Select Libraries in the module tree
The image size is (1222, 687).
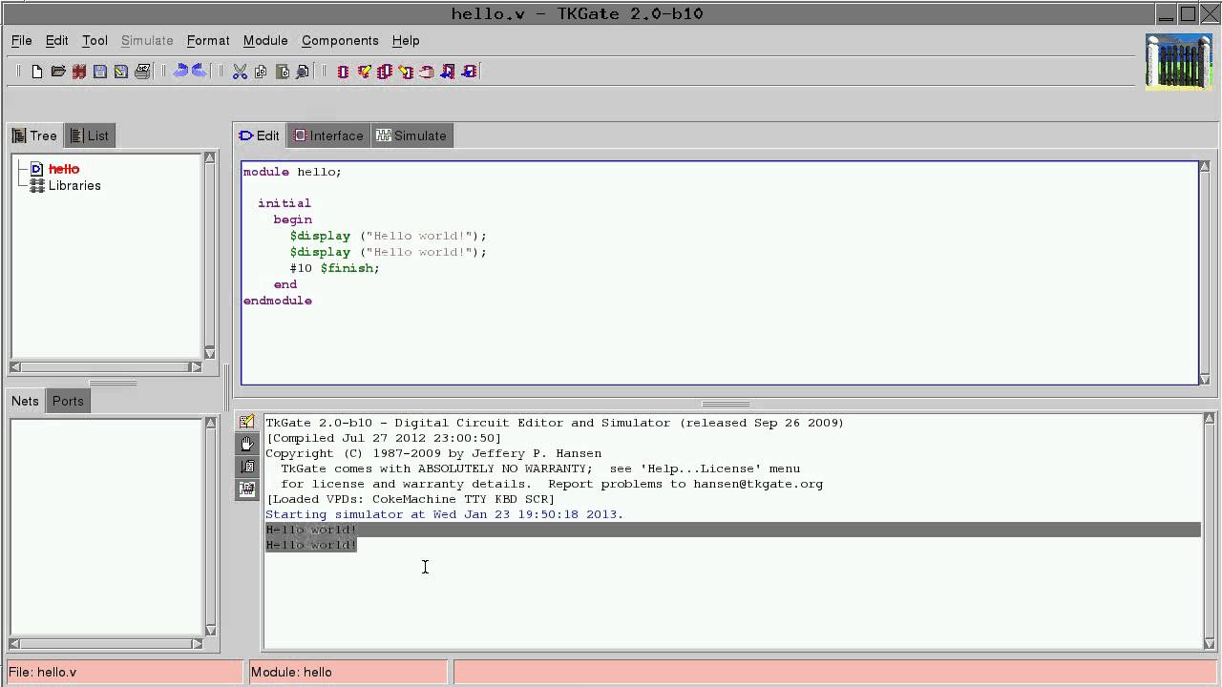click(x=74, y=186)
